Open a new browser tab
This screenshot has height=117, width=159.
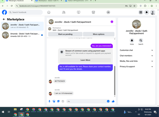pos(95,1)
